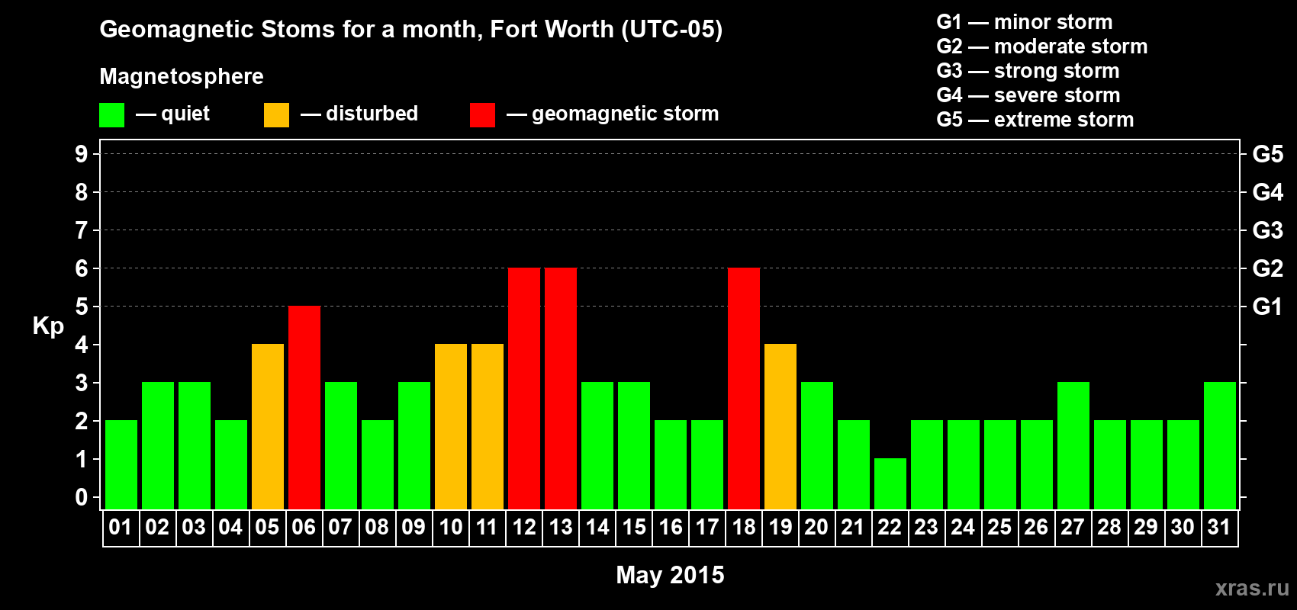
Task: Click the G3 label on right axis
Action: 1268,230
